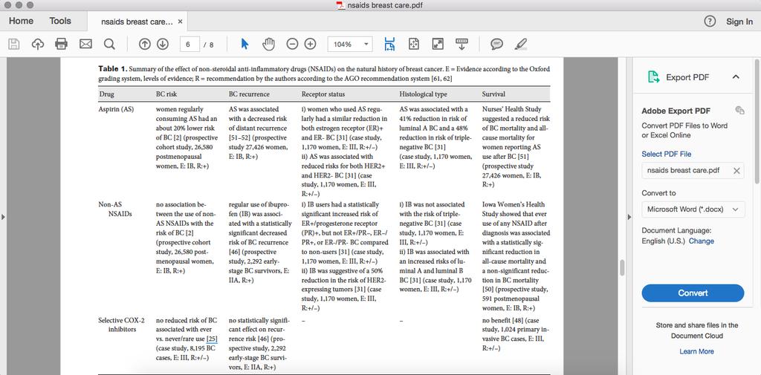The width and height of the screenshot is (761, 375).
Task: Go to next page arrow
Action: coord(163,44)
